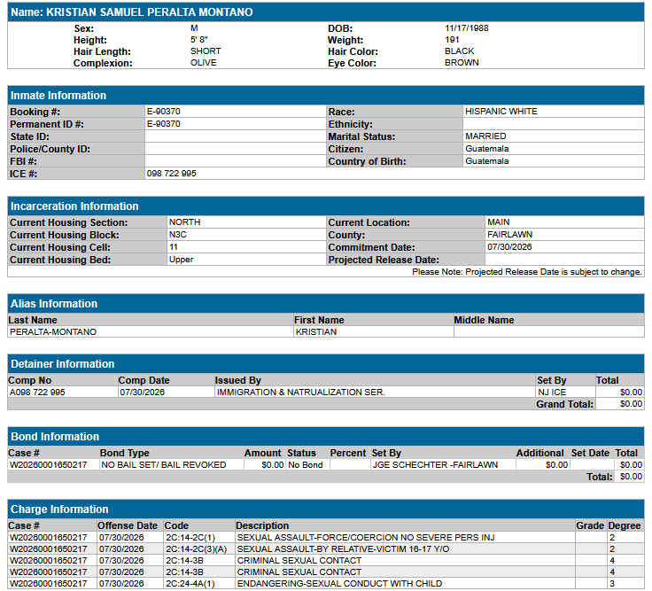Click the empty Ethnicity field
Viewport: 652px width, 591px height.
554,124
